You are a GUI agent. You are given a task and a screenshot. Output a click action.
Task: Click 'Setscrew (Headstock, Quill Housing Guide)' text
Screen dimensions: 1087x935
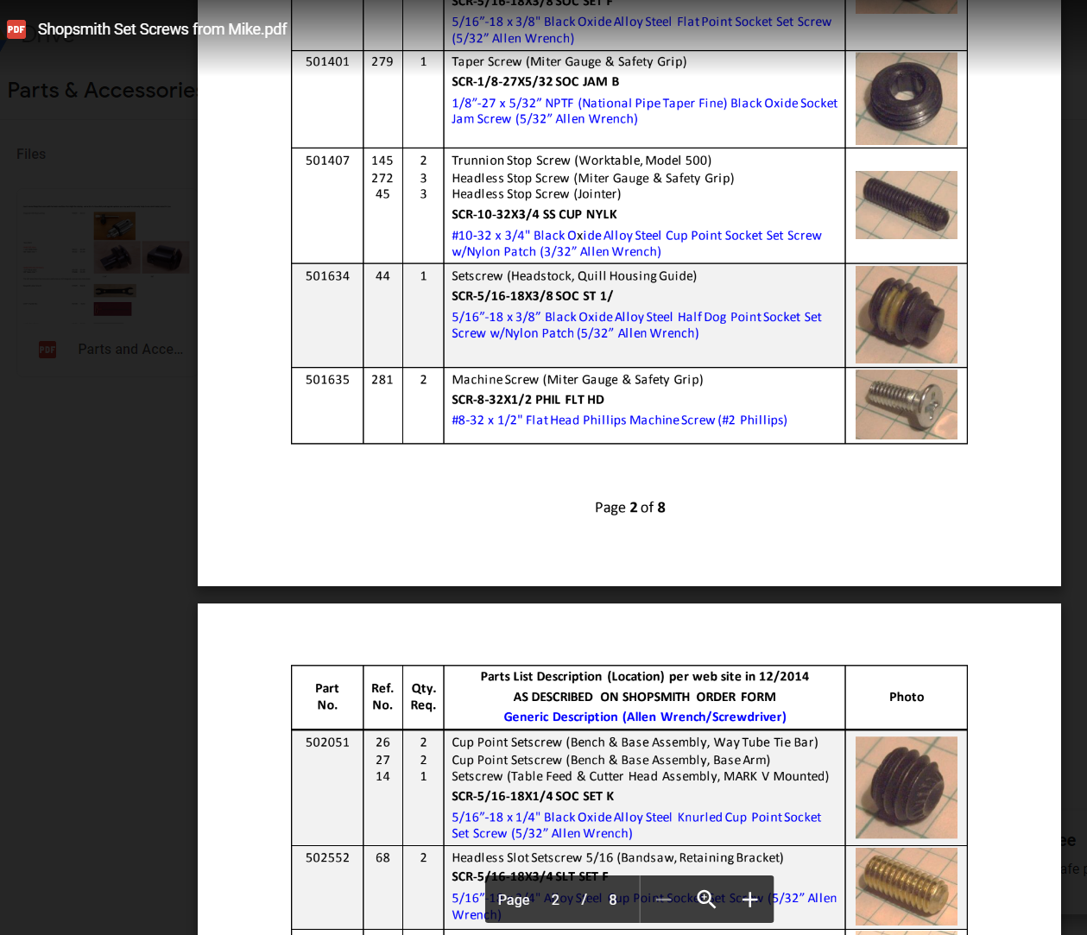click(574, 276)
